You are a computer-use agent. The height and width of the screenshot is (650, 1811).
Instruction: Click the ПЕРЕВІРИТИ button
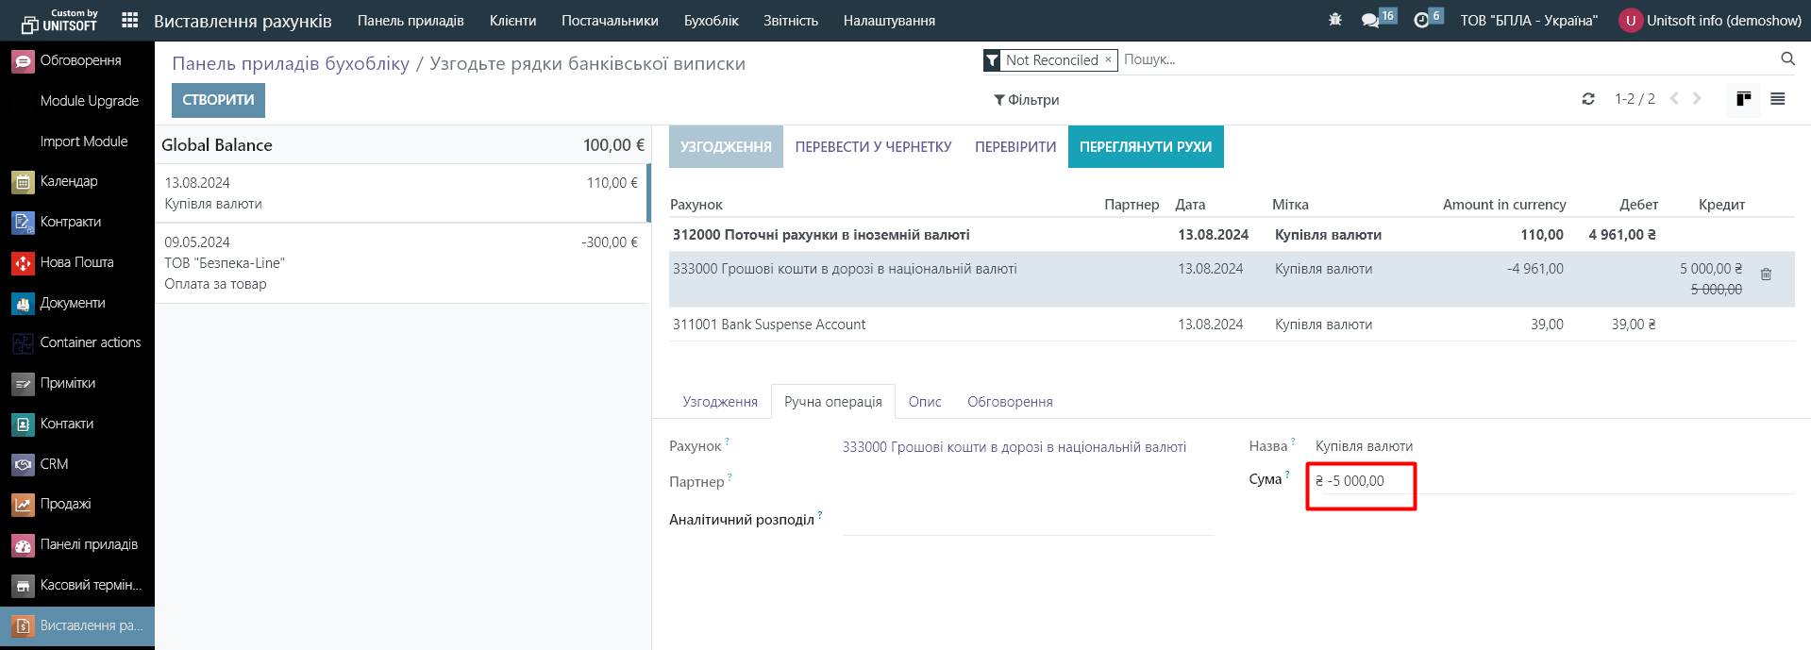point(1015,147)
